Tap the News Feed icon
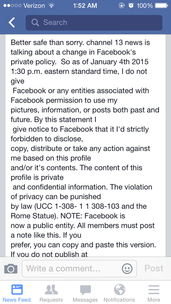 click(17, 290)
